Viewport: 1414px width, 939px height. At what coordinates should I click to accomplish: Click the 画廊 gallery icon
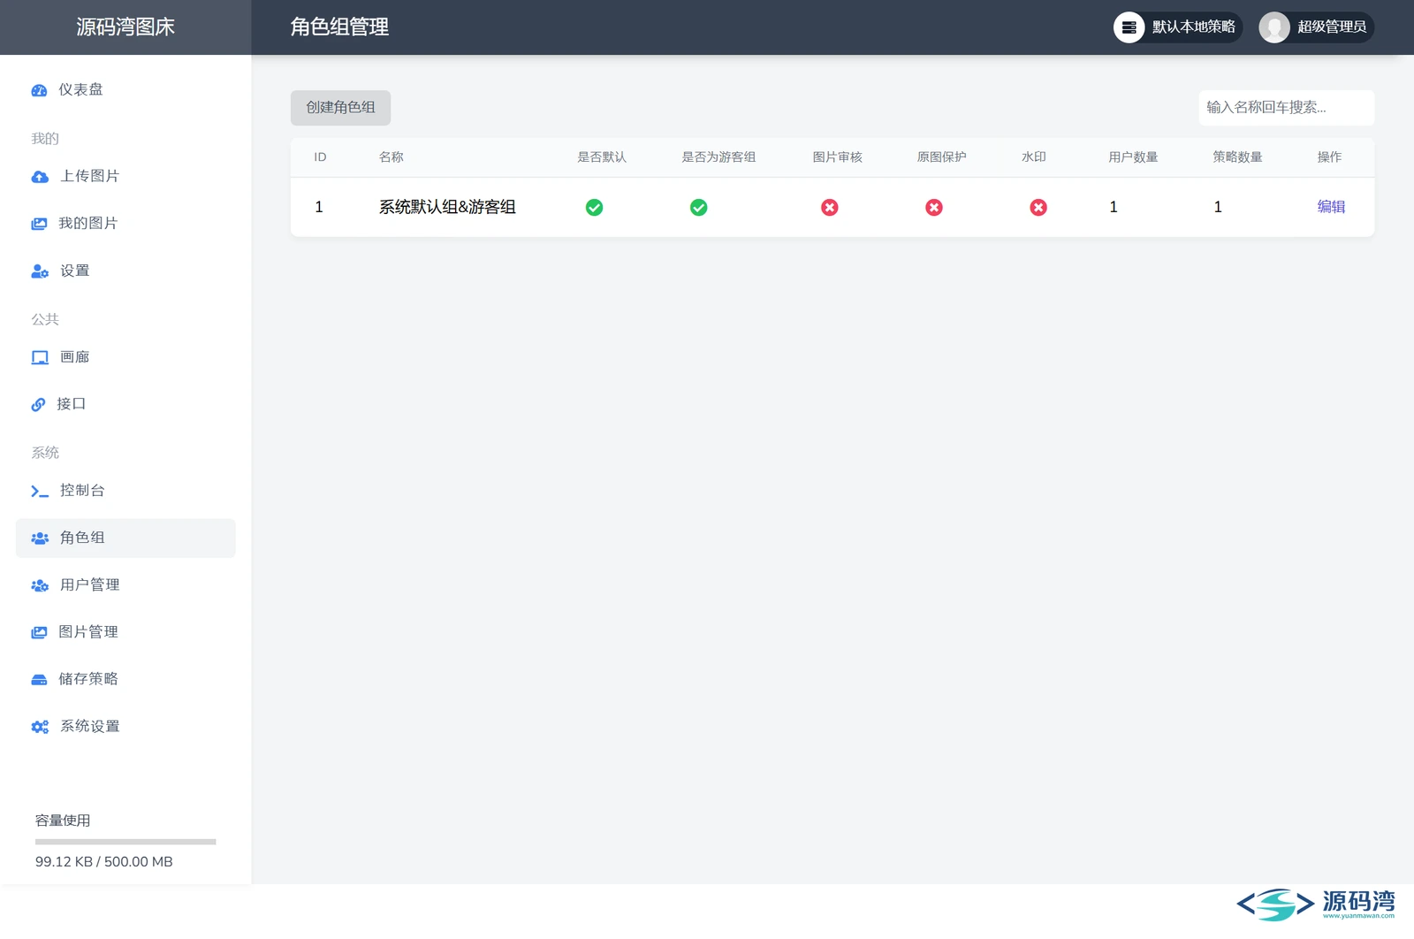tap(40, 358)
